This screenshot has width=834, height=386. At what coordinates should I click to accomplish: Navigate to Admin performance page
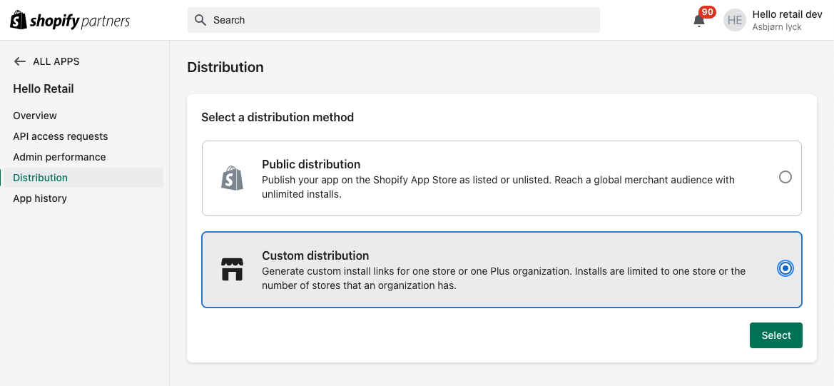[59, 157]
